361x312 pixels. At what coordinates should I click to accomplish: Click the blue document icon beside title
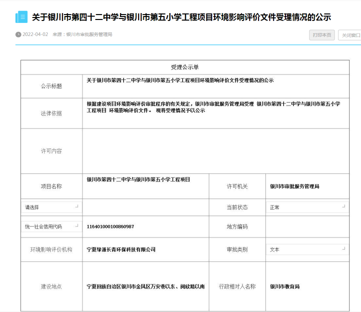(x=21, y=17)
